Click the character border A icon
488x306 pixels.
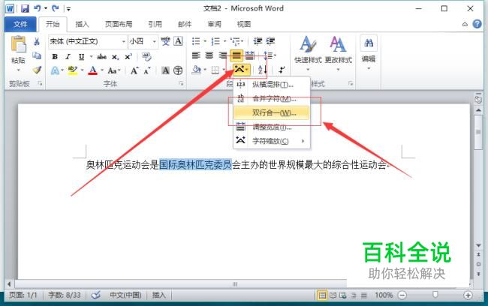coord(178,41)
